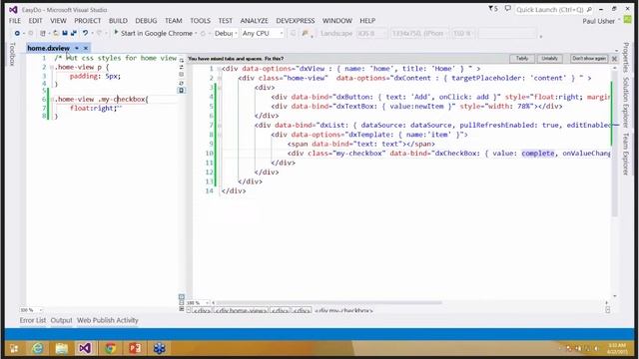The width and height of the screenshot is (639, 359).
Task: Click the Save All toolbar icon
Action: (x=74, y=33)
